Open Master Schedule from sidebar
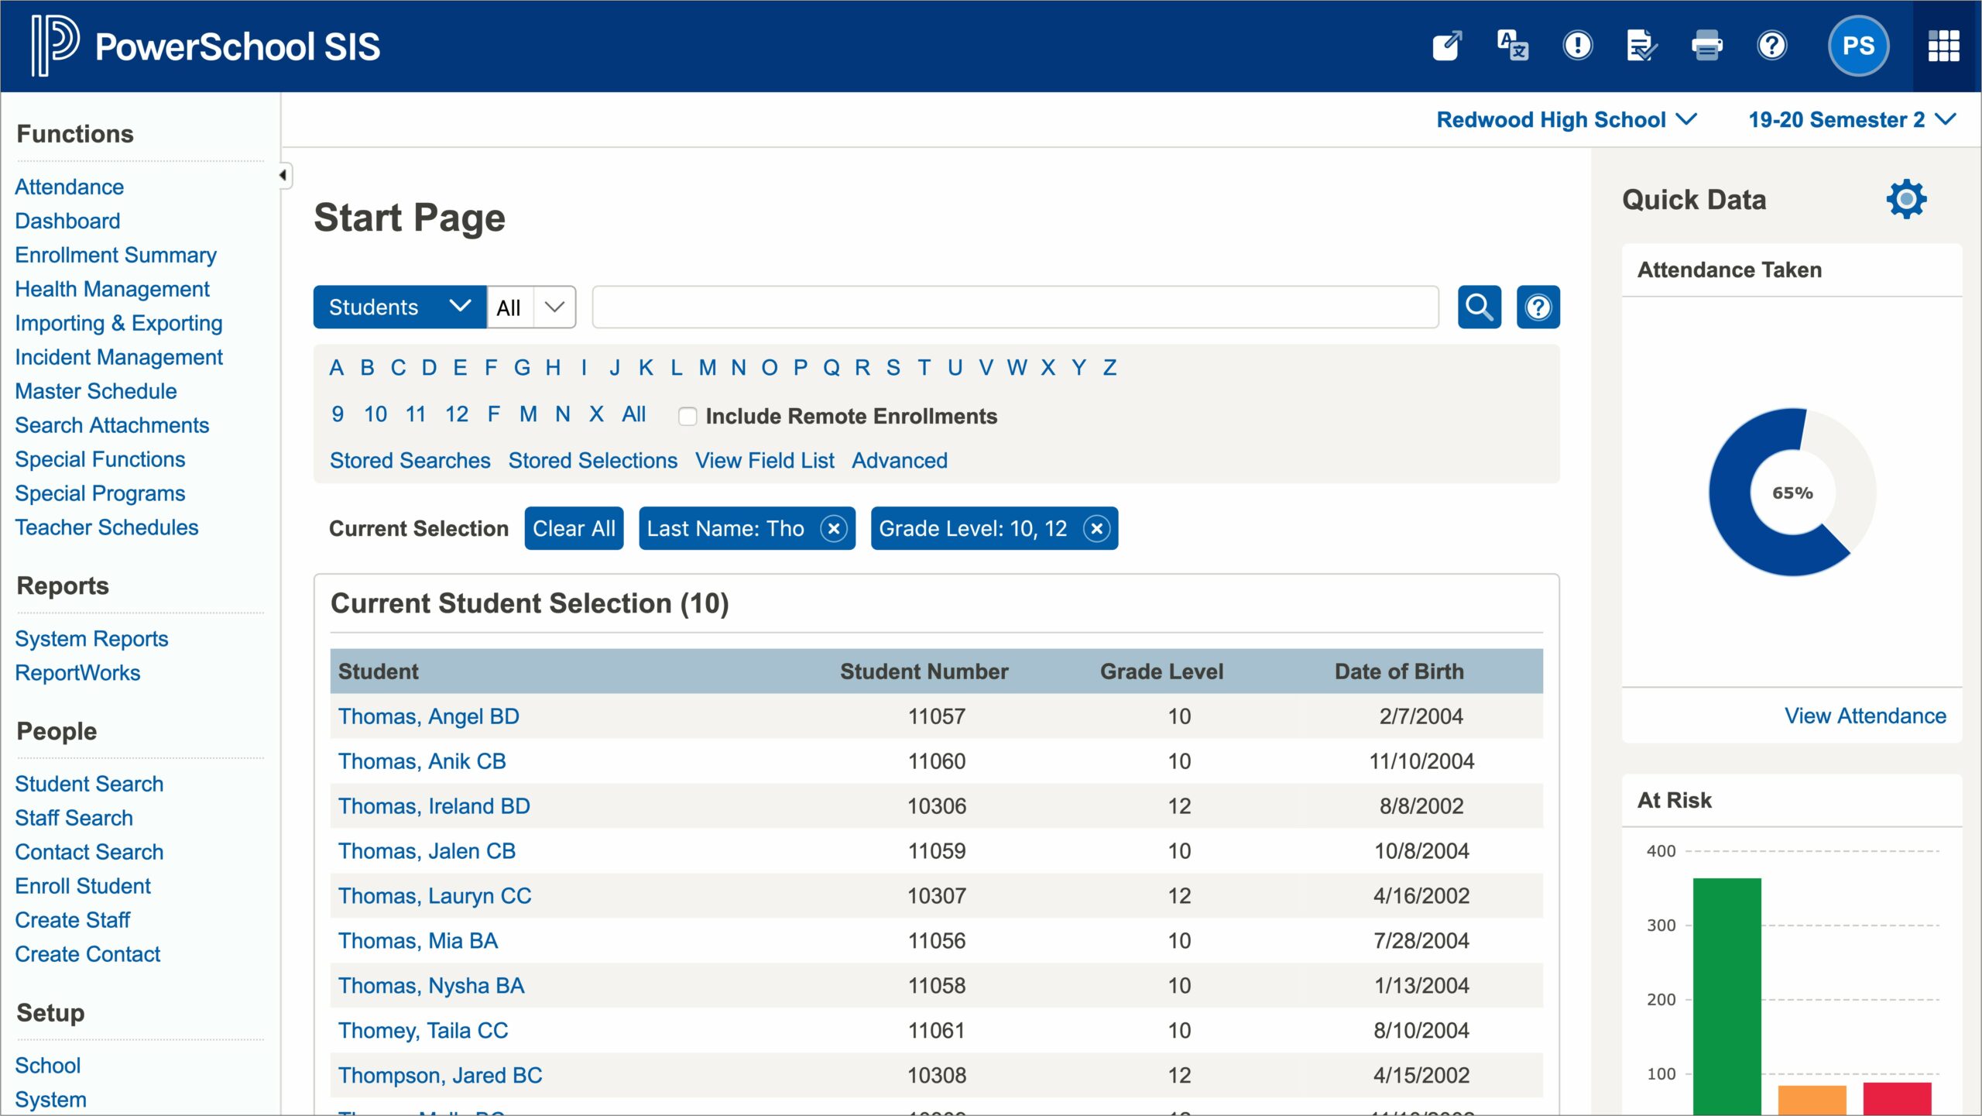Image resolution: width=1982 pixels, height=1116 pixels. coord(97,392)
